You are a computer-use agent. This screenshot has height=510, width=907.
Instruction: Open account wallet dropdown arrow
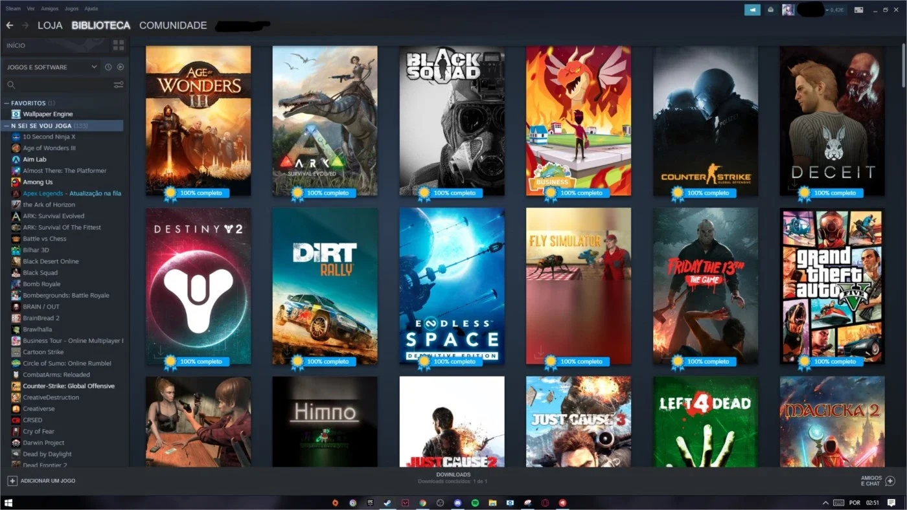826,10
